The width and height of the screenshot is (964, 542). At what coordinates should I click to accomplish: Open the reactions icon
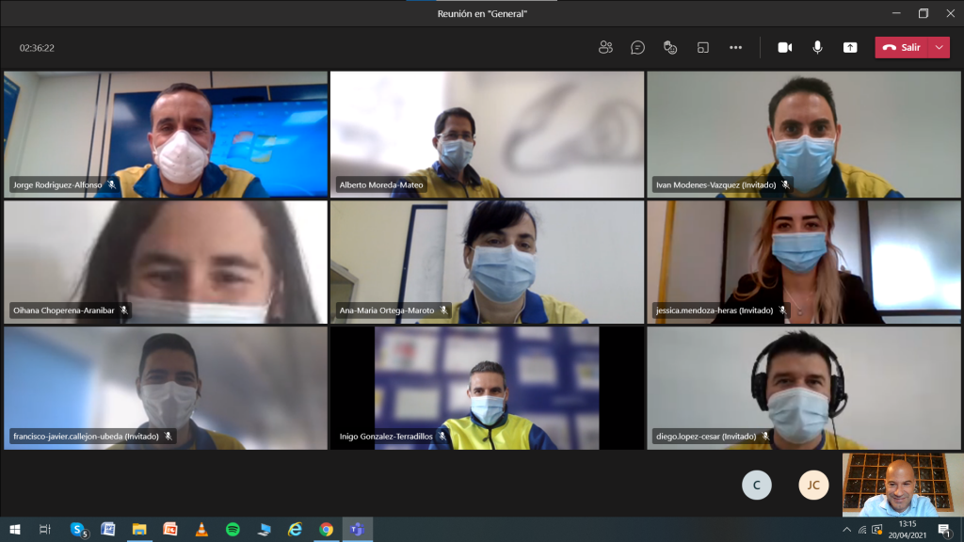click(669, 46)
